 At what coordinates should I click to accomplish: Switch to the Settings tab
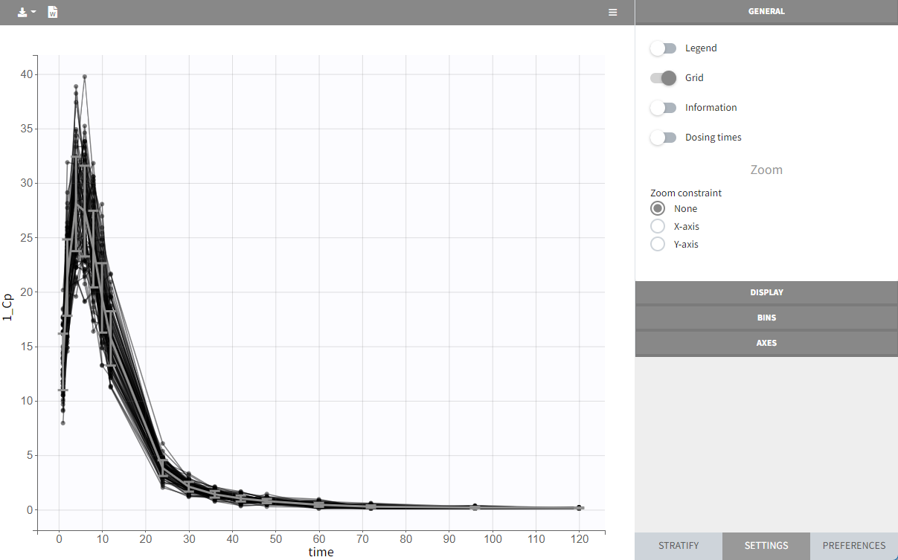(x=766, y=545)
